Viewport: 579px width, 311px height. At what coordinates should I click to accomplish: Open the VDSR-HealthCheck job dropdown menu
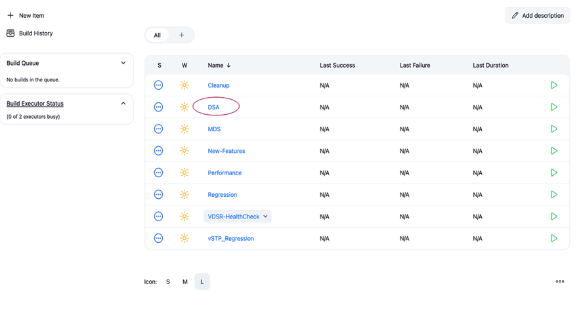(x=265, y=217)
